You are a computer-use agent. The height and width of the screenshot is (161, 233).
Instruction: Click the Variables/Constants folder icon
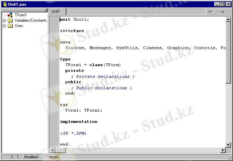10,20
